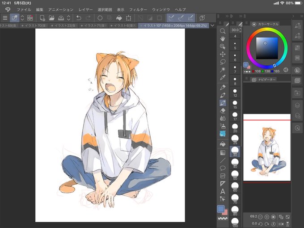Toggle the highlighted touch gesture button
The image size is (304, 228).
(15, 18)
